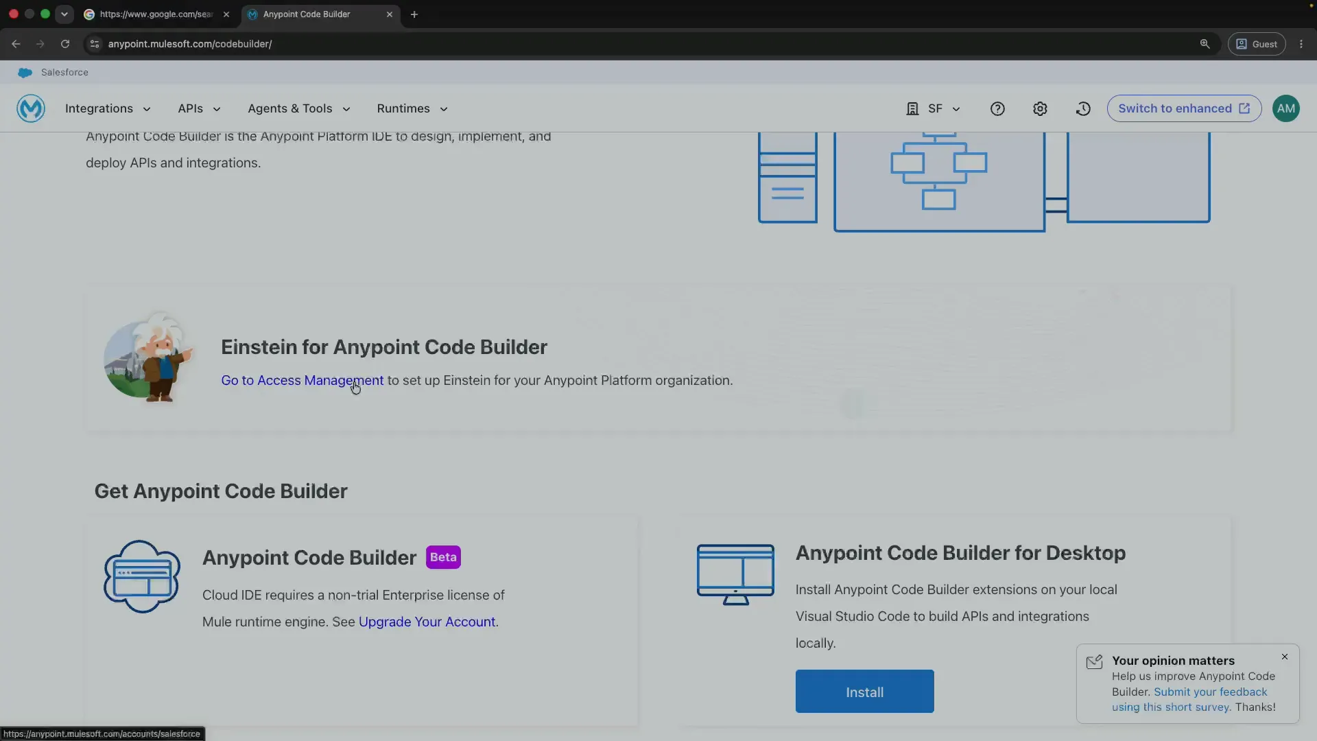Screen dimensions: 1317x741
Task: Click the Salesforce label in top bar
Action: [64, 72]
